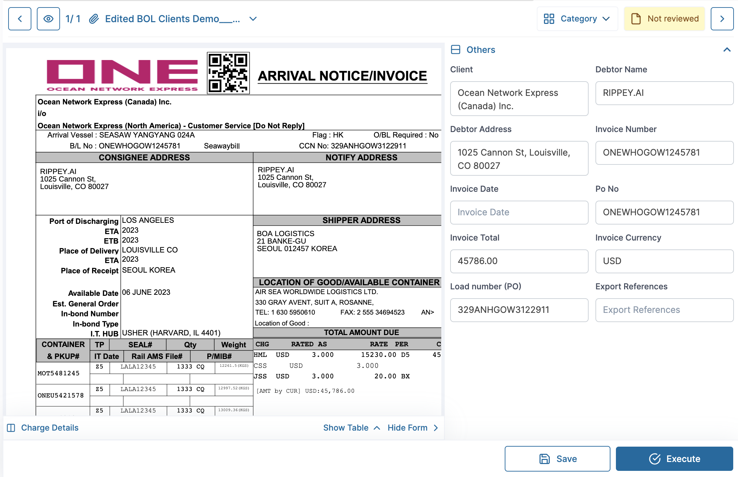Click the Not reviewed status button

[664, 19]
